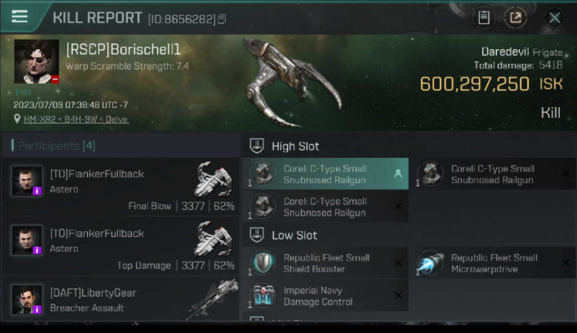Select Republic Fleet Small Microwarpdrive icon
This screenshot has height=333, width=577.
coord(430,263)
